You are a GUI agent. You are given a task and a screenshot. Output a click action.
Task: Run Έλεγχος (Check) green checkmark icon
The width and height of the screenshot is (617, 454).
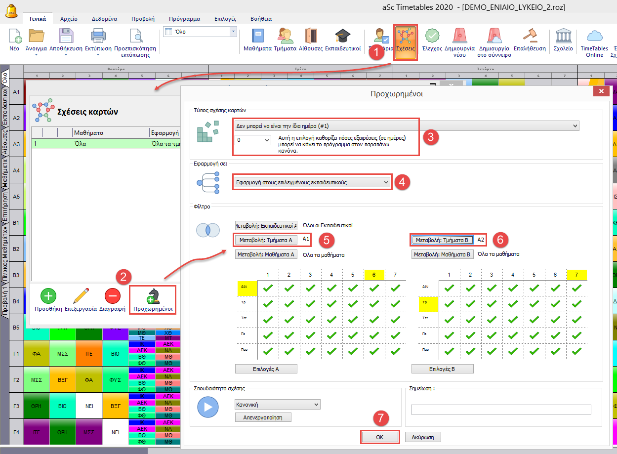click(x=432, y=38)
